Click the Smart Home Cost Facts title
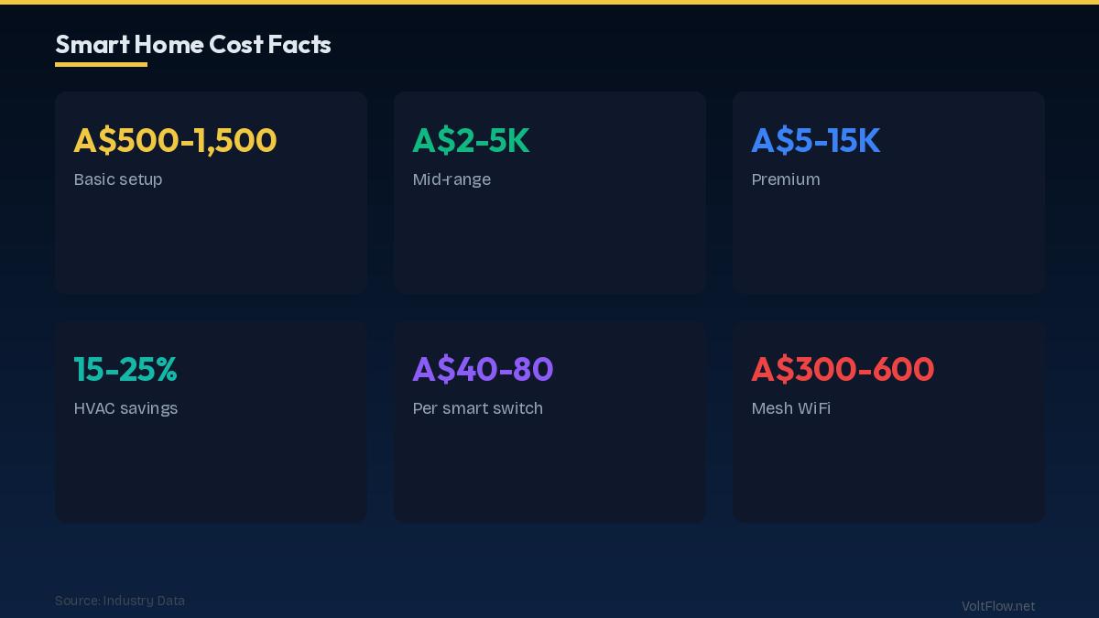Screen dimensions: 1099x618 click(193, 44)
